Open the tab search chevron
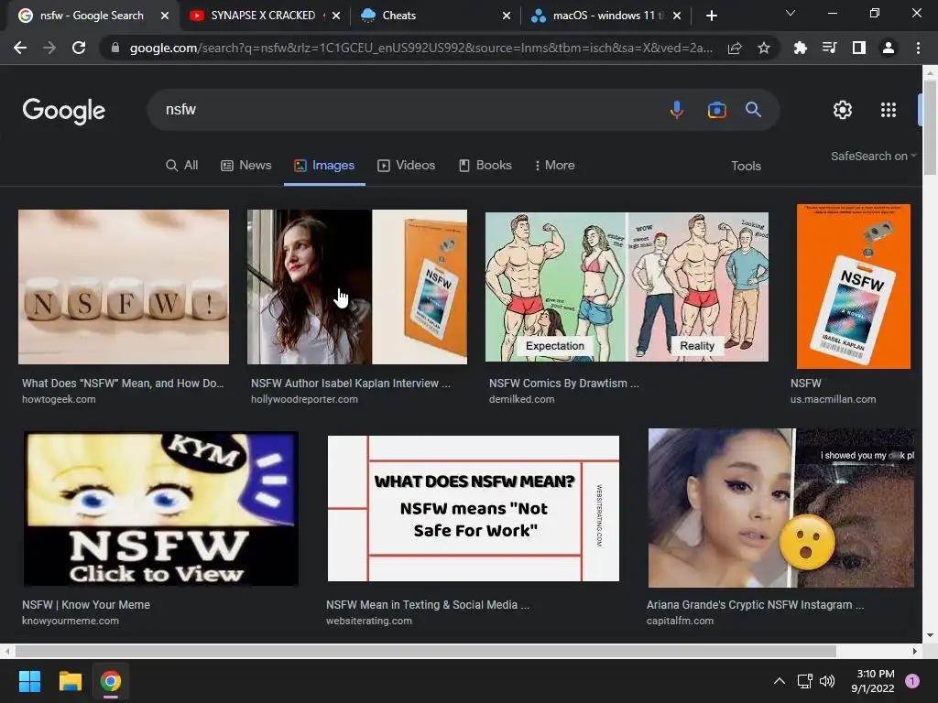938x703 pixels. (x=791, y=13)
